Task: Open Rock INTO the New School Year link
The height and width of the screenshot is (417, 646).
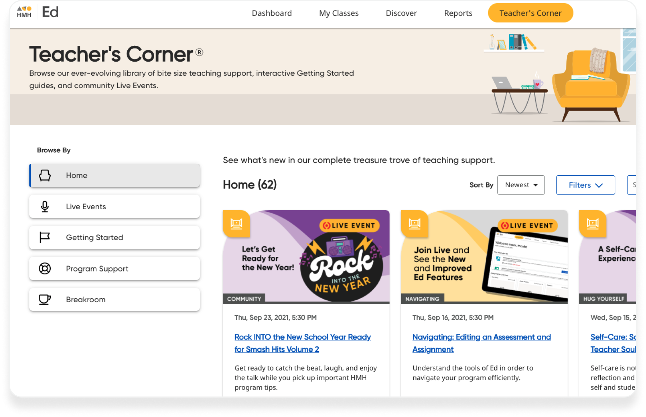Action: click(x=302, y=343)
